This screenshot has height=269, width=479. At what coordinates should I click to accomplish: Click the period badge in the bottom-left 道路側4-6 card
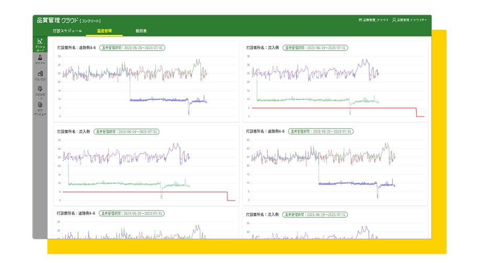click(132, 214)
